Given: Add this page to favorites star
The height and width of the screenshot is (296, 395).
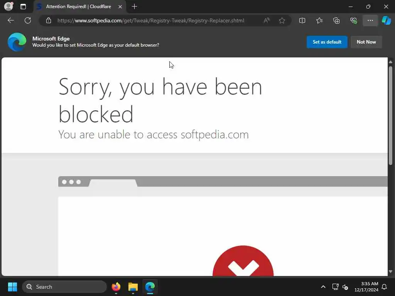Looking at the screenshot, I should pyautogui.click(x=282, y=20).
